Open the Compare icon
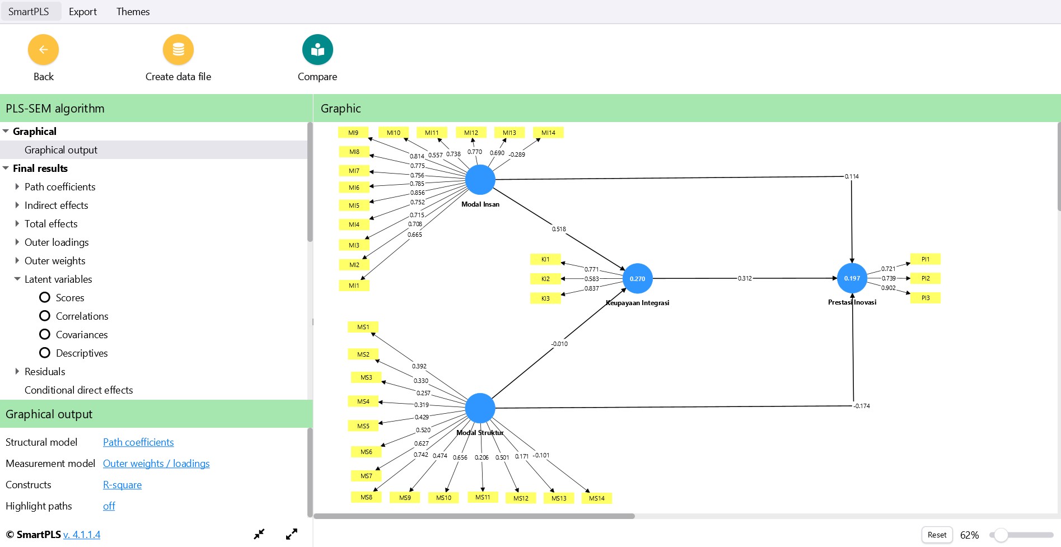This screenshot has width=1061, height=547. point(317,50)
